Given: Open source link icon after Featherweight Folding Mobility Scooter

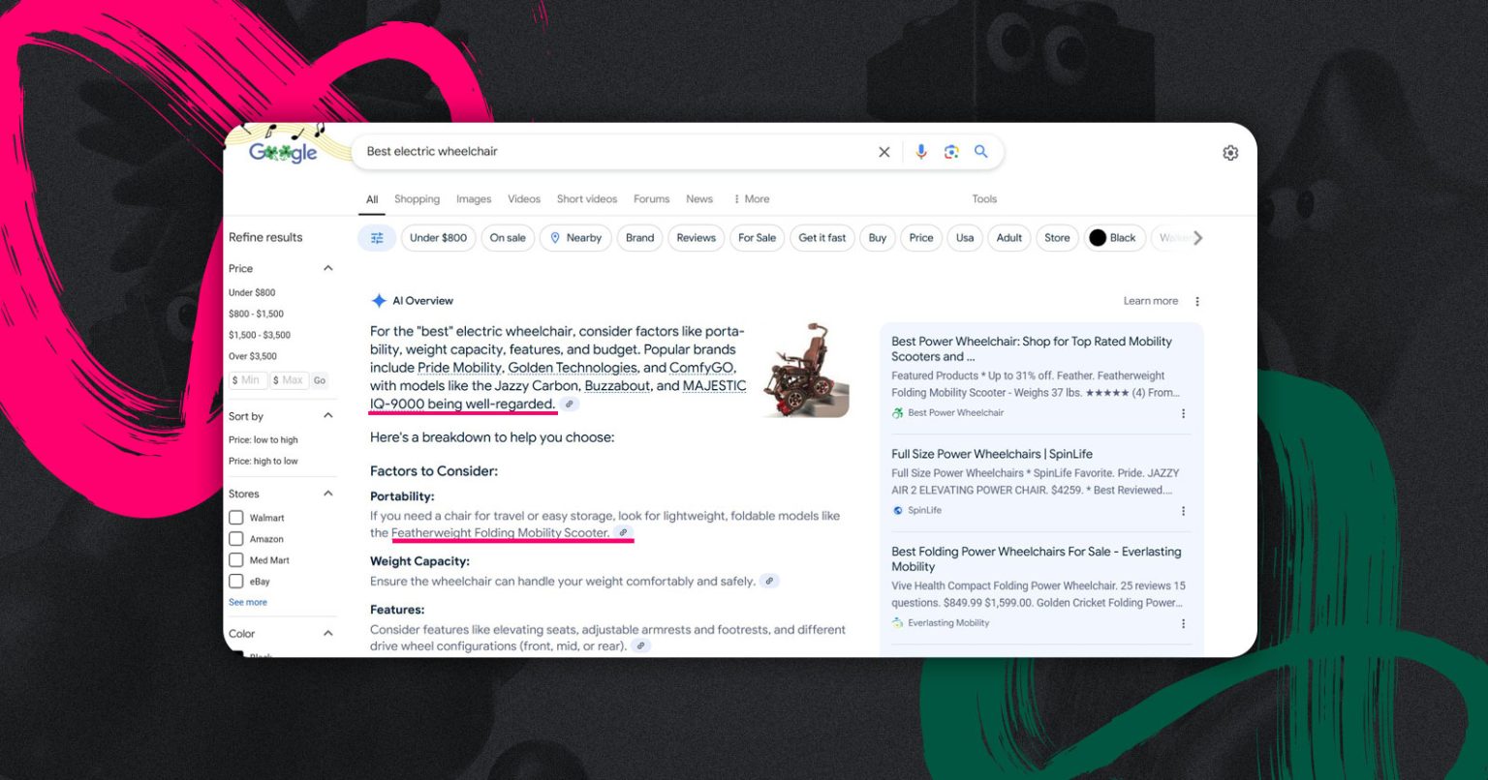Looking at the screenshot, I should (624, 533).
